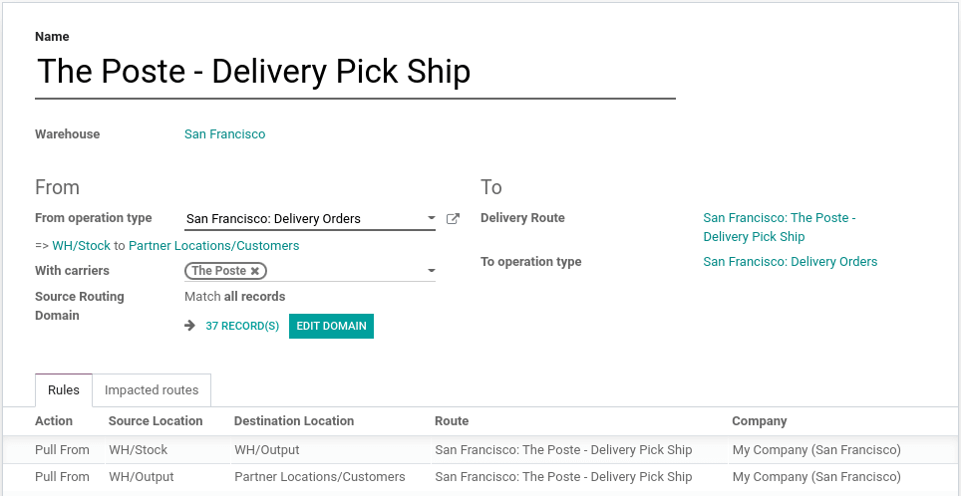This screenshot has height=496, width=961.
Task: Open the 37 Record(s) link
Action: tap(242, 326)
